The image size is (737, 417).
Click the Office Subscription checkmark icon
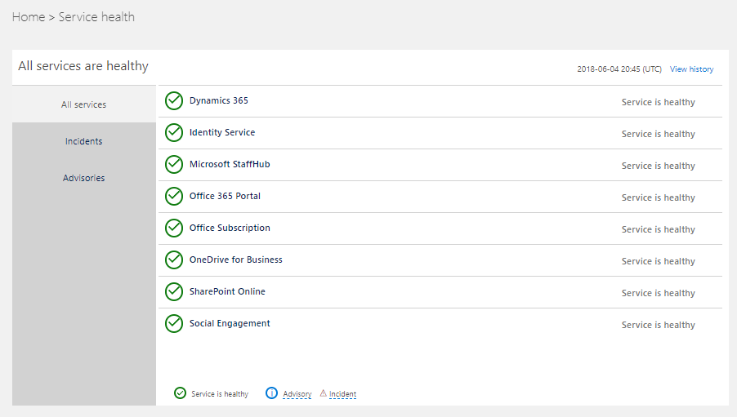[x=174, y=228]
